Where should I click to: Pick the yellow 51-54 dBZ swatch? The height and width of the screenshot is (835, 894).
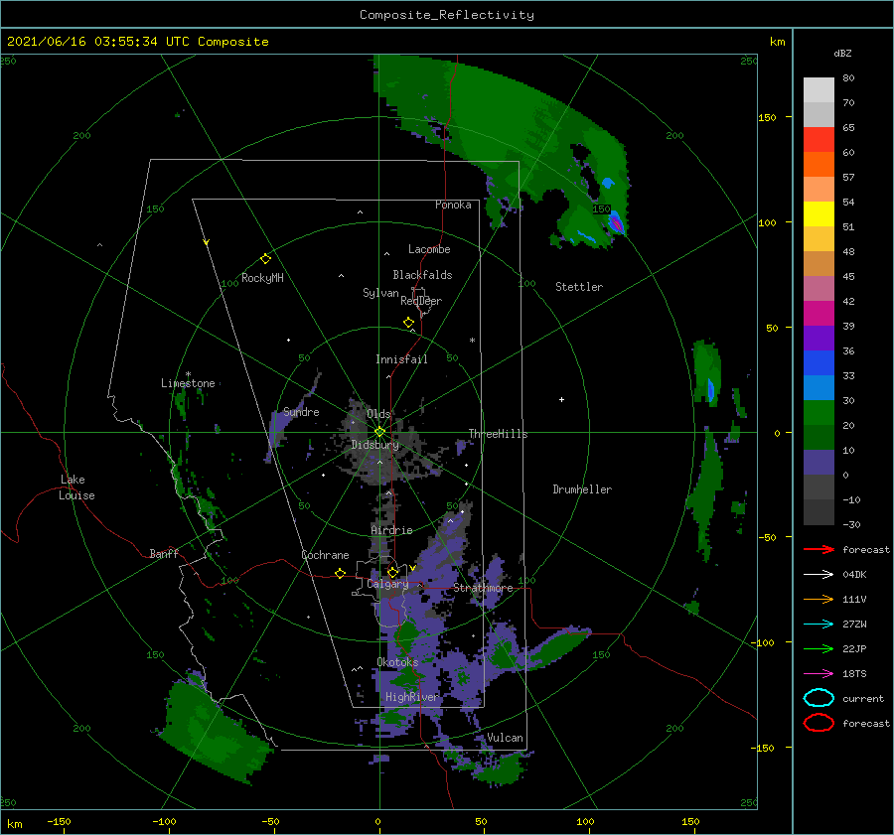819,214
